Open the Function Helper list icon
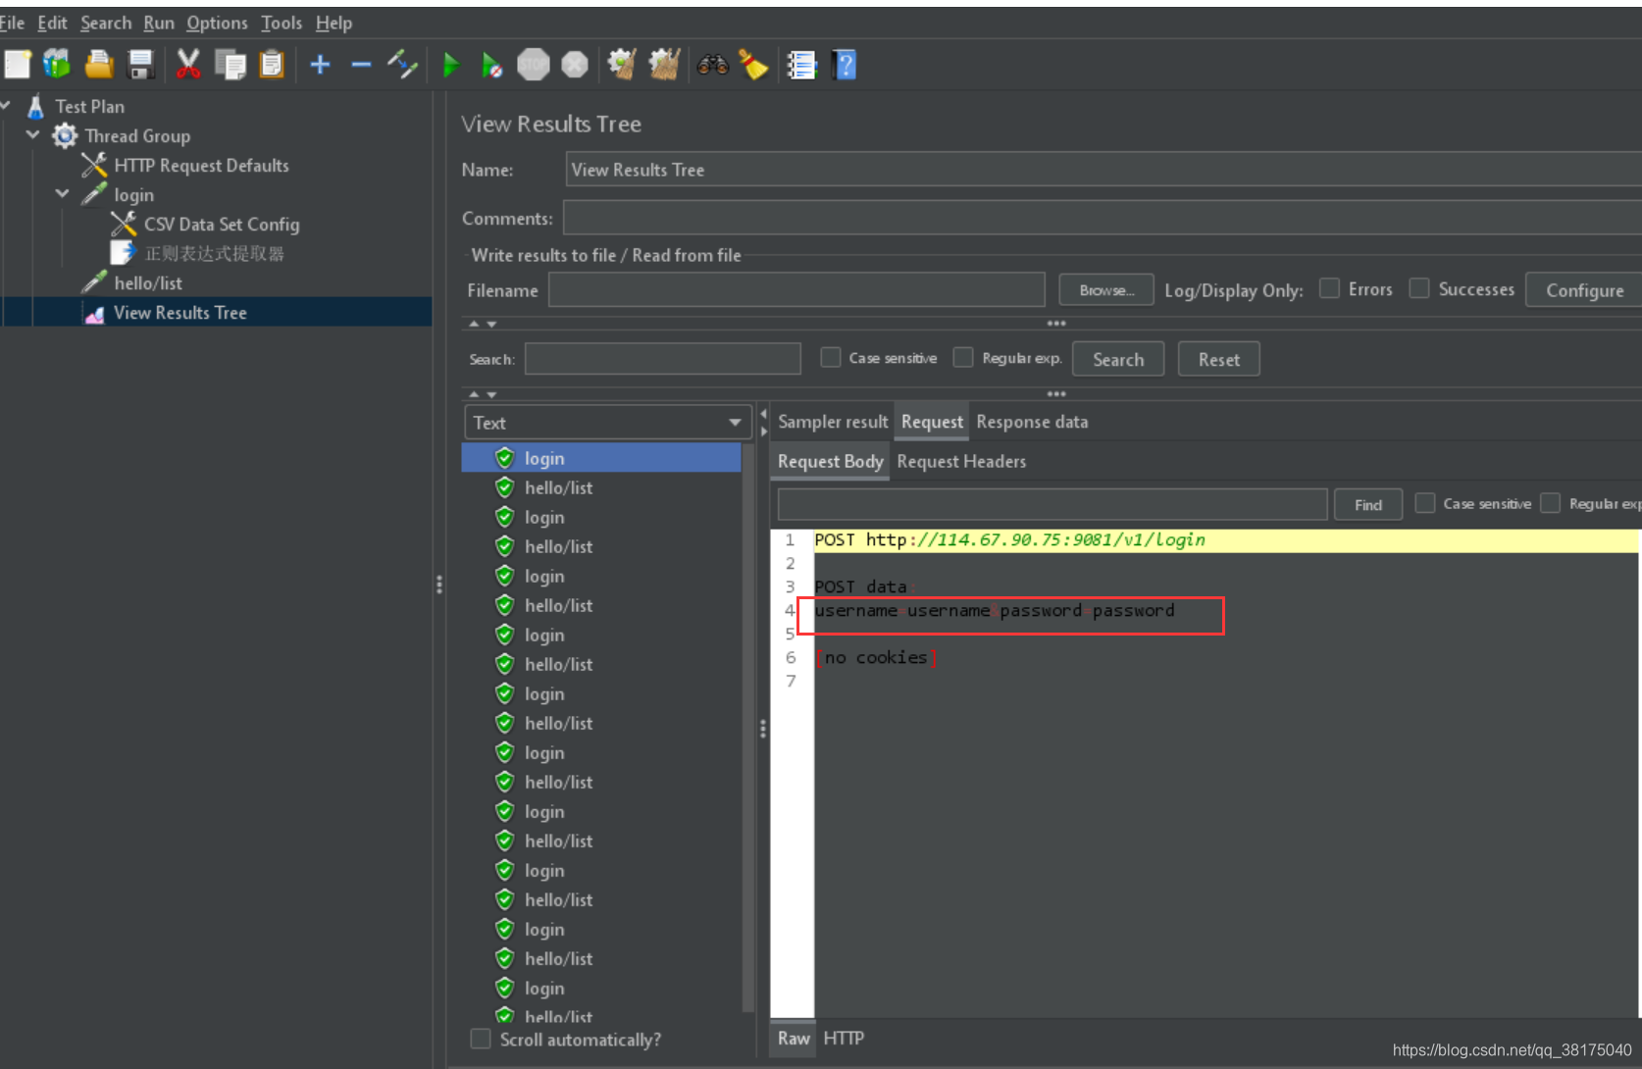The image size is (1642, 1069). [802, 65]
